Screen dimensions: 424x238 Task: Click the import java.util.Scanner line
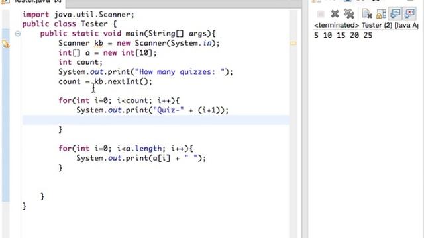(78, 15)
